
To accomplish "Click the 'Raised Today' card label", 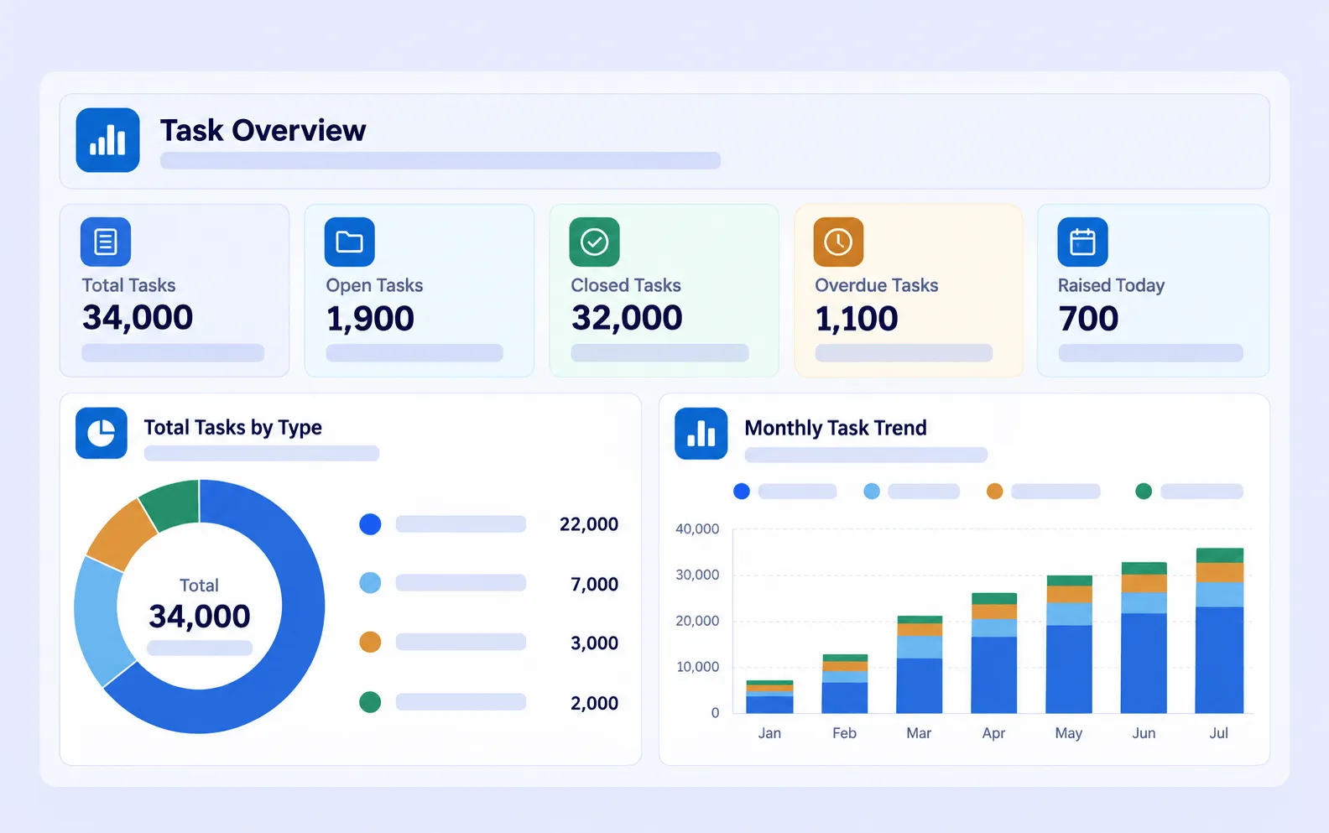I will (x=1112, y=285).
